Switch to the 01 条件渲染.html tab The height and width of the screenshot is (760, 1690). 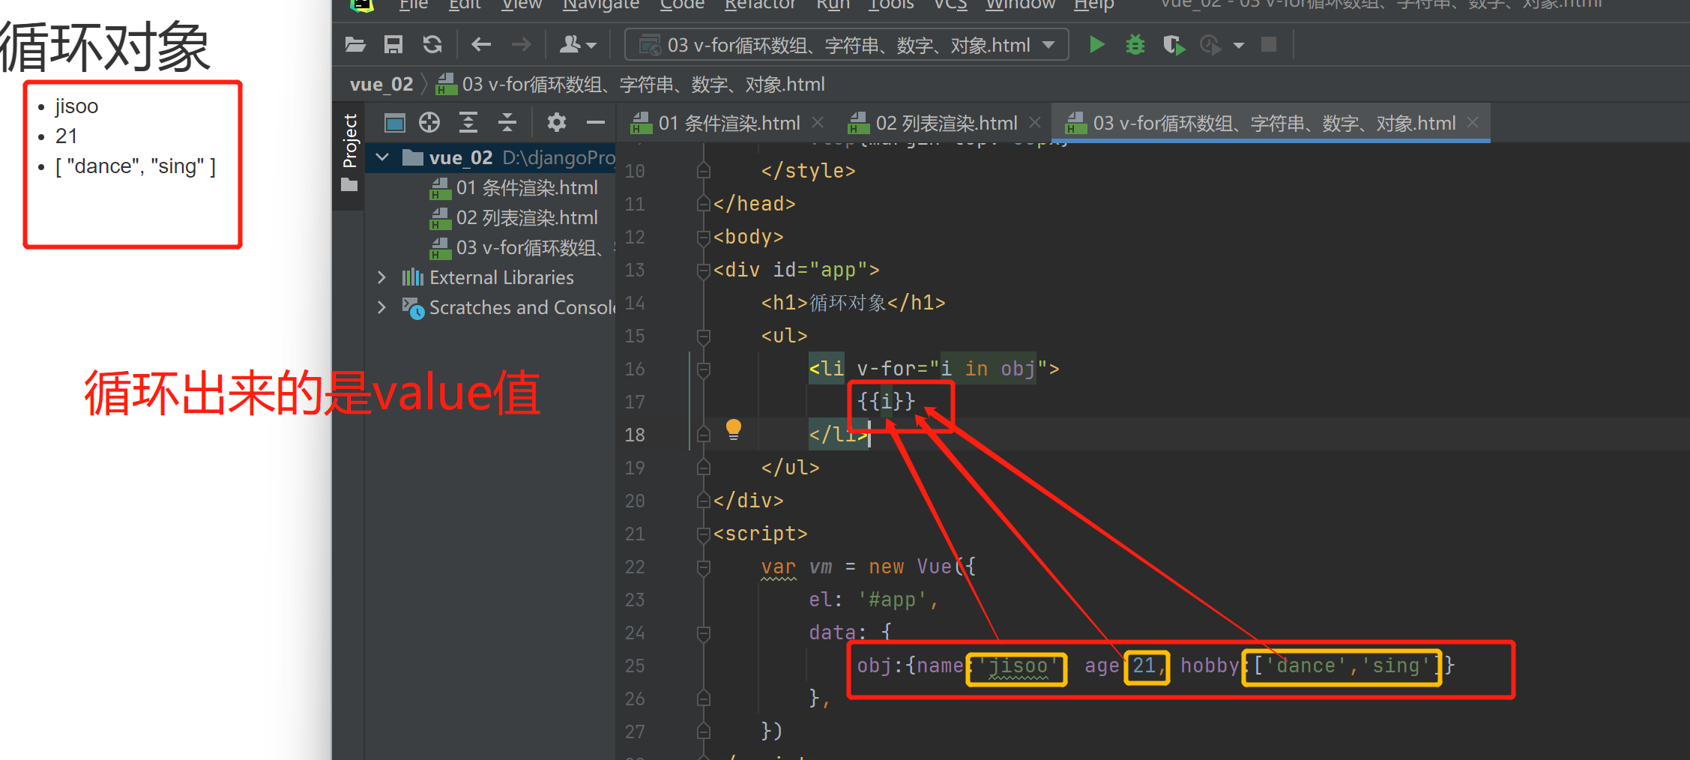pyautogui.click(x=728, y=123)
